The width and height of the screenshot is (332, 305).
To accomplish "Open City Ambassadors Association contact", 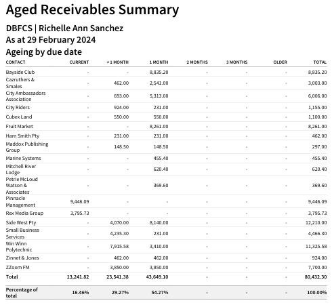I will pyautogui.click(x=26, y=96).
